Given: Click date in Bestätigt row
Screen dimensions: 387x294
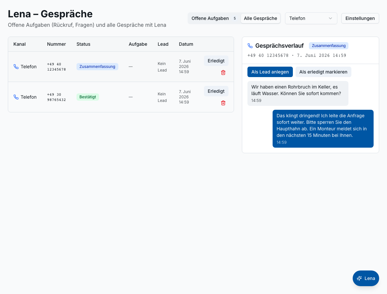Looking at the screenshot, I should (x=185, y=97).
